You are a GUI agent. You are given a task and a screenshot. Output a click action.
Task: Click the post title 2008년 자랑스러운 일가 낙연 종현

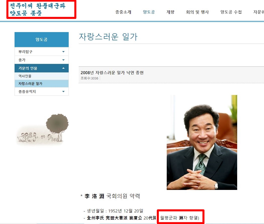click(112, 72)
